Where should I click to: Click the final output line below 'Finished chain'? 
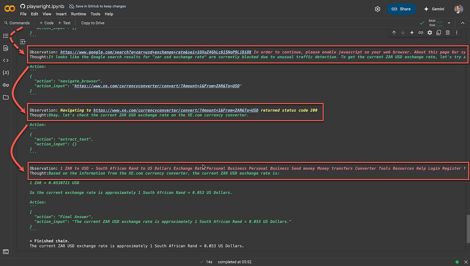(x=137, y=246)
